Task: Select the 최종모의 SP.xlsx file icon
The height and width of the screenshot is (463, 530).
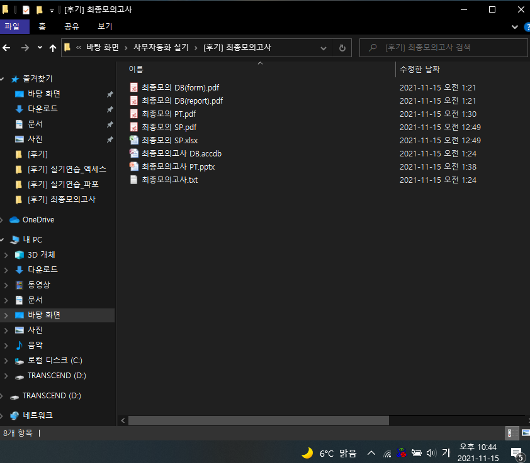Action: (133, 140)
